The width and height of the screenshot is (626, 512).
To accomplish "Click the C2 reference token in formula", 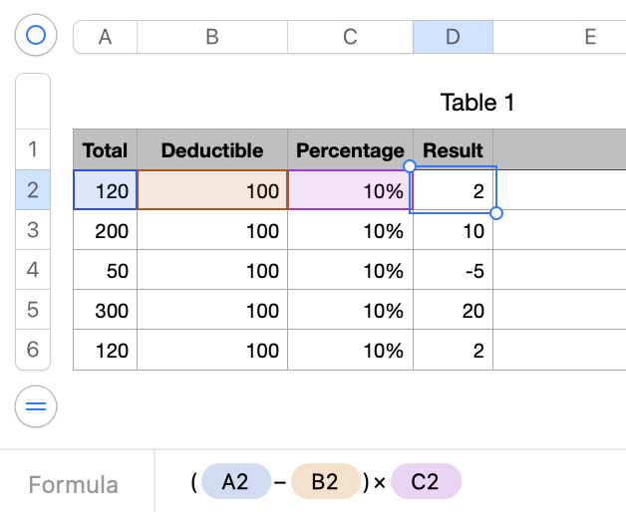I will 425,482.
